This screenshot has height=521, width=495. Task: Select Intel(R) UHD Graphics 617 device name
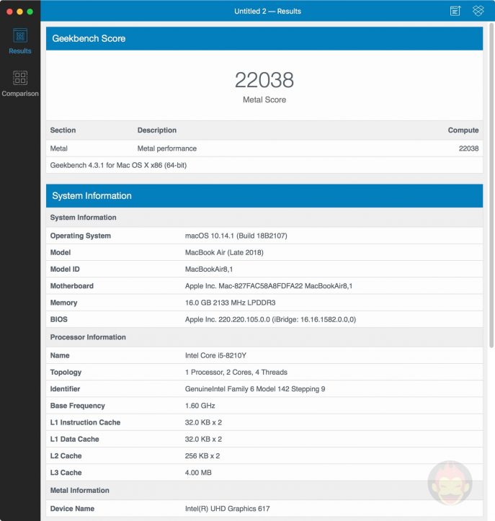tap(227, 509)
